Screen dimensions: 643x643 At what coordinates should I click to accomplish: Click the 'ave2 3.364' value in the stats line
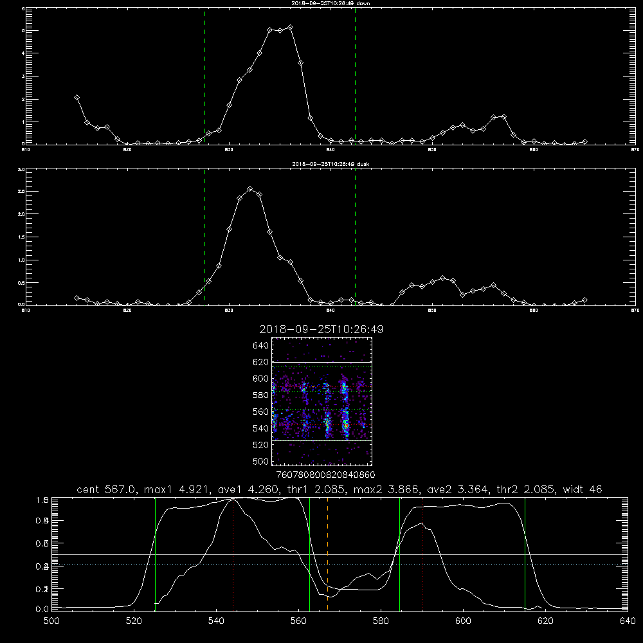coord(458,489)
